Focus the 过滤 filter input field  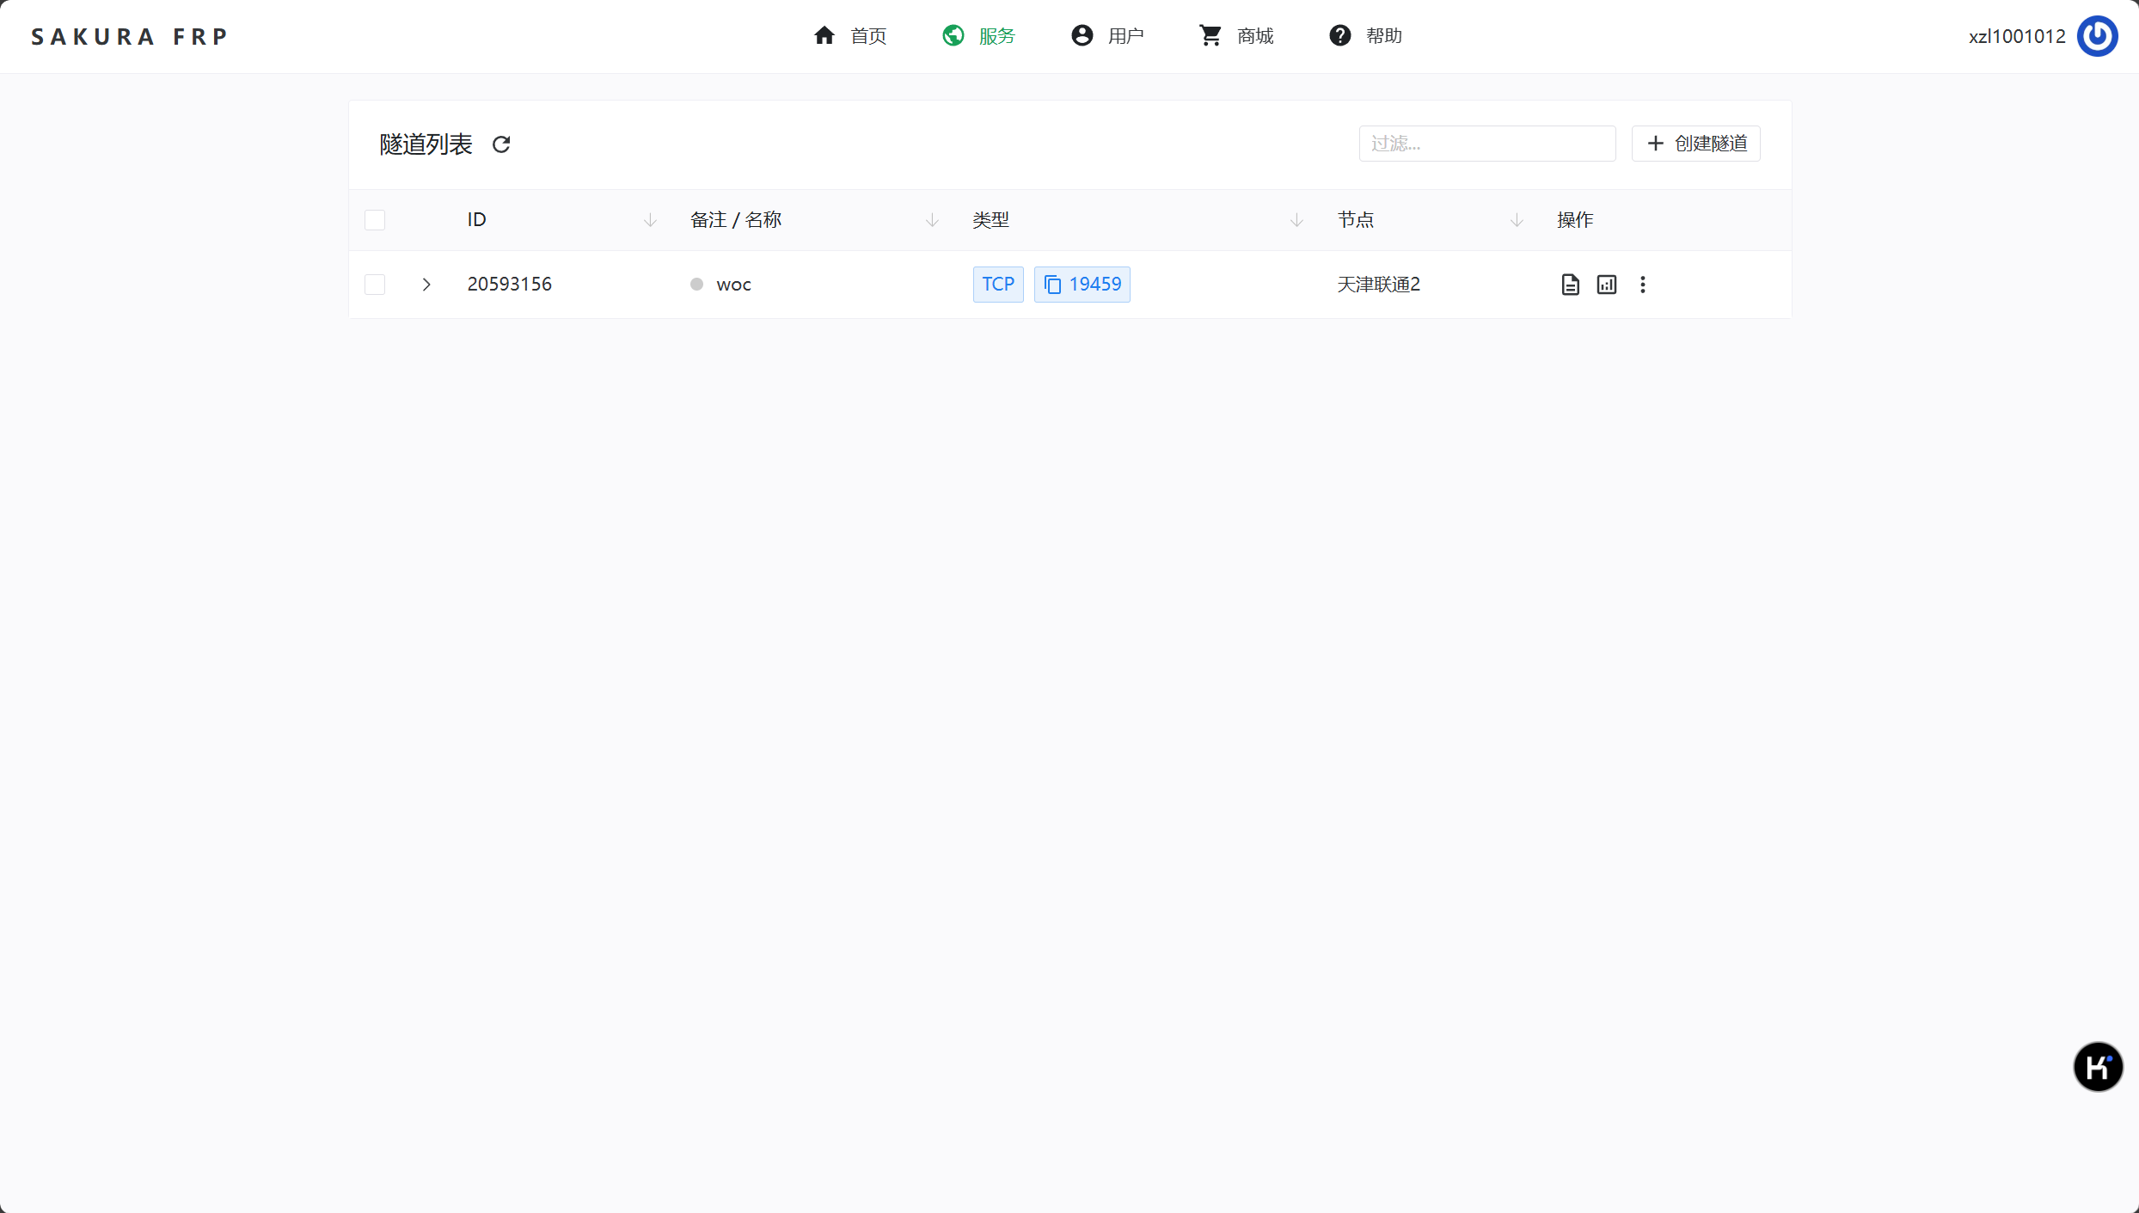coord(1486,144)
